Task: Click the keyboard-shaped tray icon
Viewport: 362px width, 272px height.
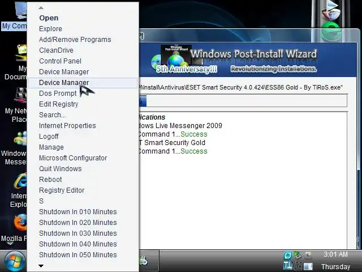Action: (x=298, y=266)
